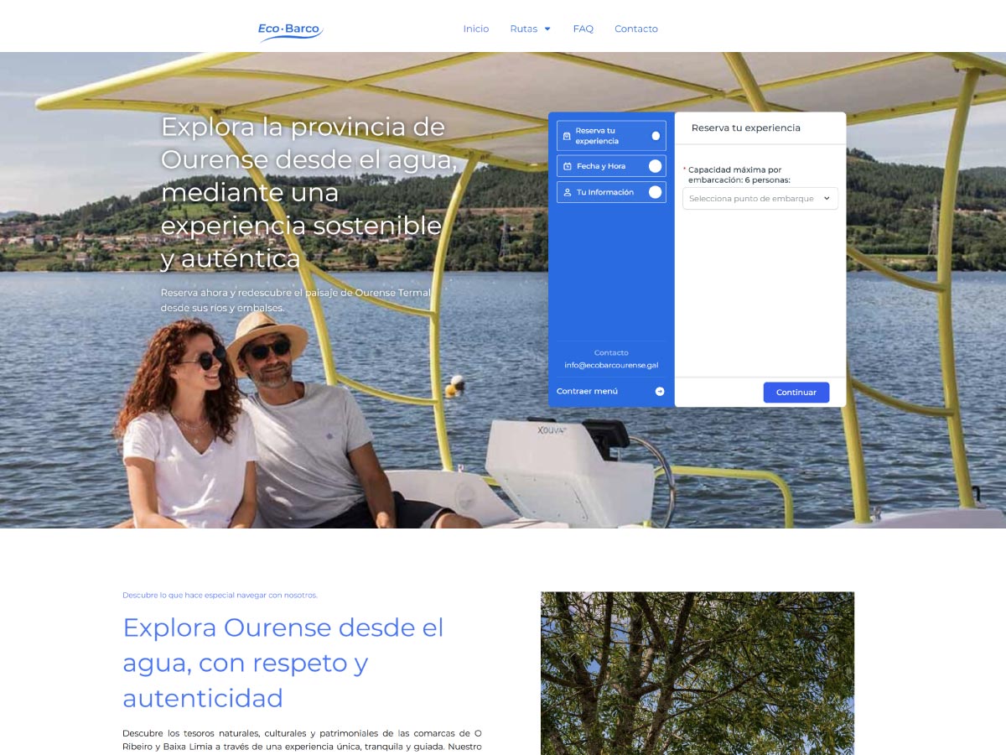This screenshot has width=1006, height=755.
Task: Click the calendar icon beside Fecha y Hora
Action: click(x=568, y=166)
